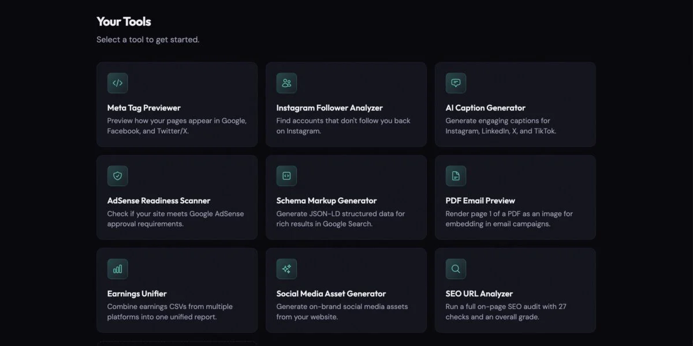Click the partially visible card below Earnings Unifier
Image resolution: width=693 pixels, height=346 pixels.
pyautogui.click(x=177, y=343)
